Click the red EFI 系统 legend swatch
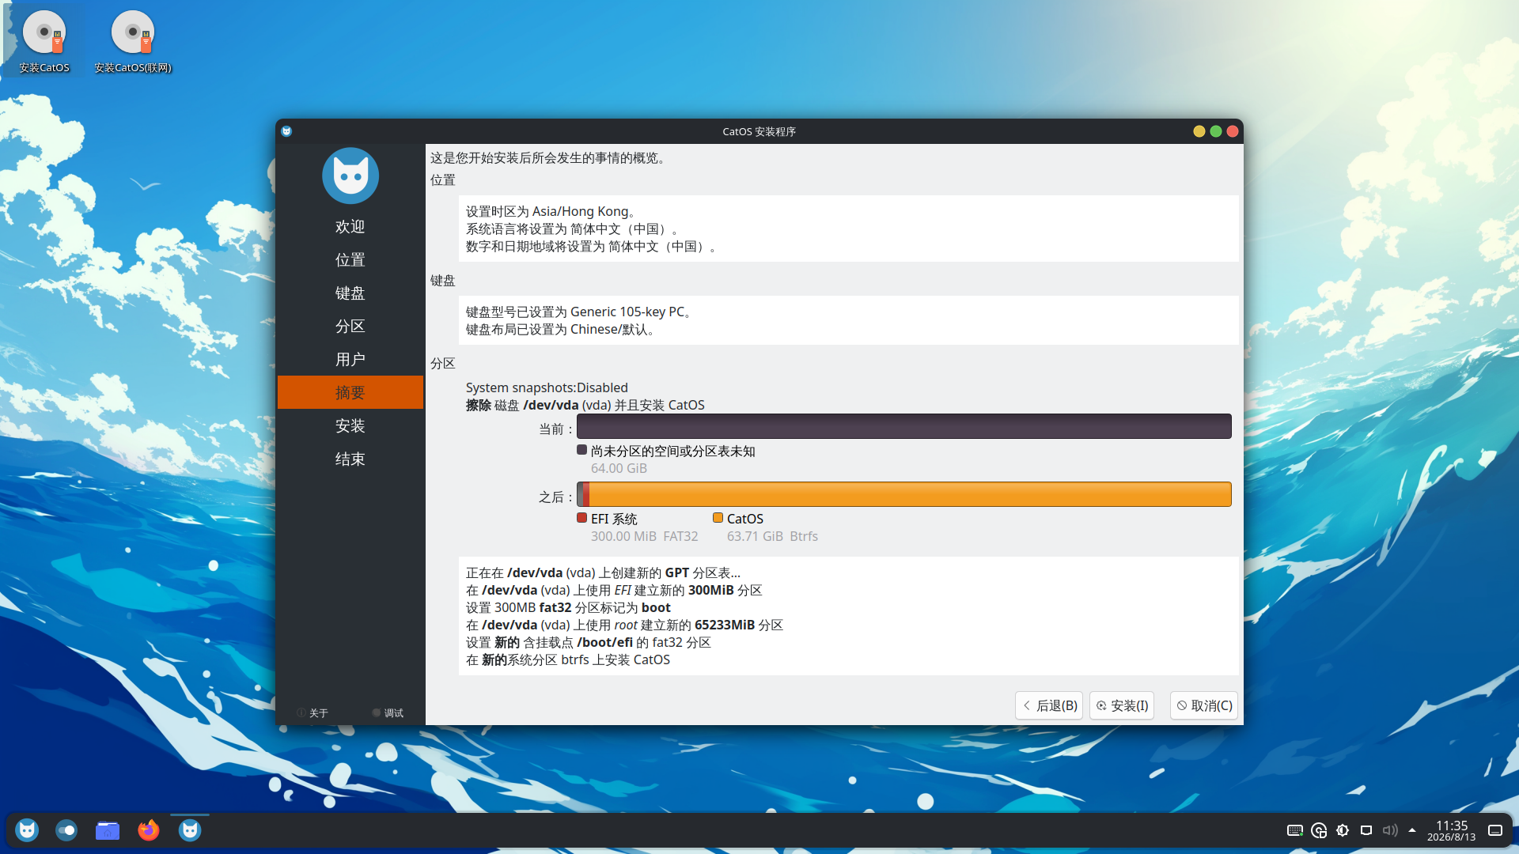The image size is (1519, 854). (x=582, y=518)
